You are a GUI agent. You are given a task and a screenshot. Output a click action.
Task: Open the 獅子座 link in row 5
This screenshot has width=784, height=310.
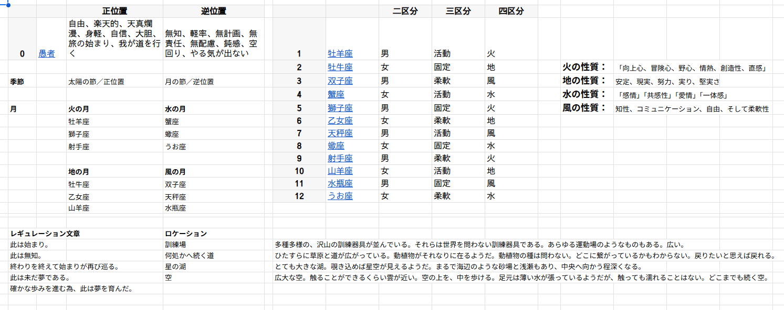tap(340, 108)
